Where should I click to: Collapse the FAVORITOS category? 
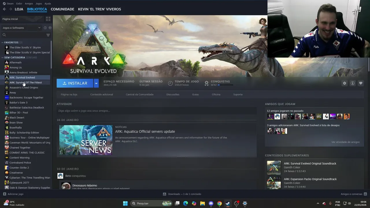click(x=2, y=42)
